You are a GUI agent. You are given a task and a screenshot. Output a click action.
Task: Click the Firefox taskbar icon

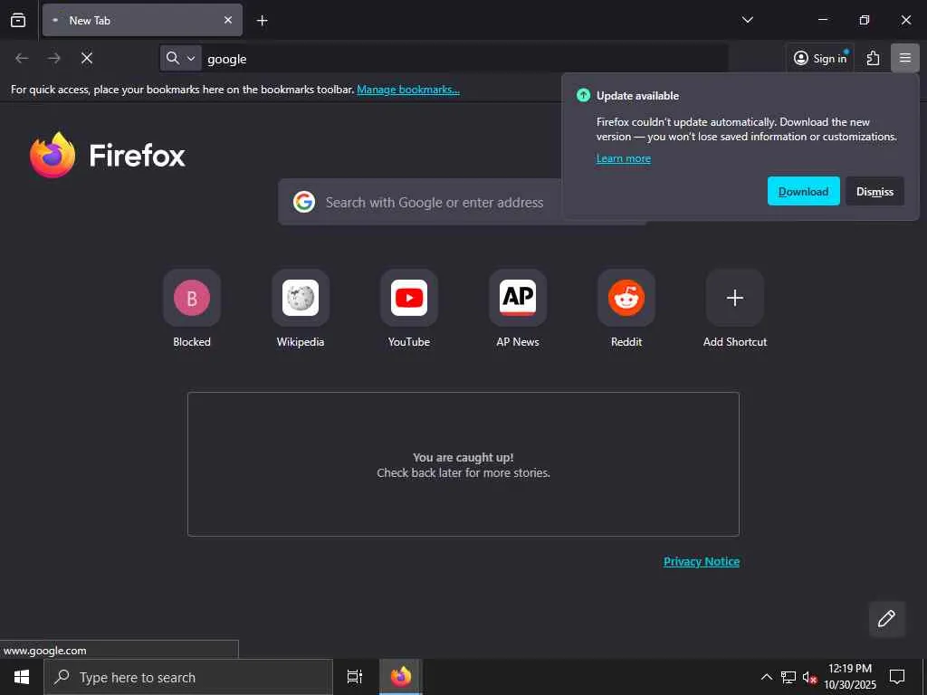pos(401,677)
